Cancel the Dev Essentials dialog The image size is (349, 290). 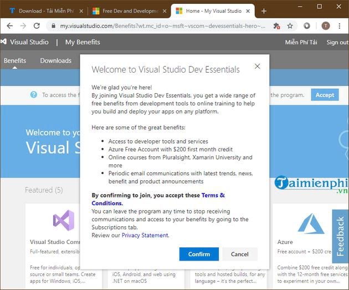(240, 254)
